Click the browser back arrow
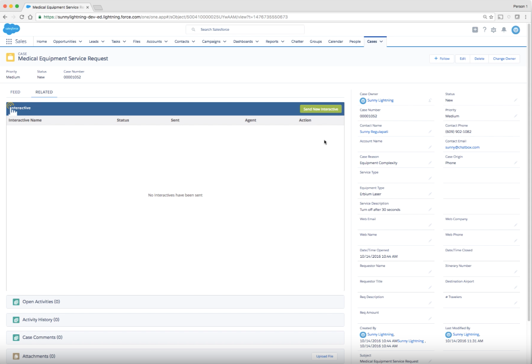532x364 pixels. click(5, 17)
